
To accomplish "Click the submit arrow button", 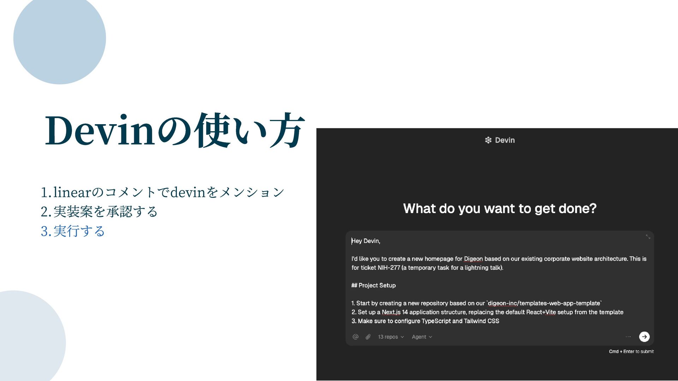I will tap(644, 337).
